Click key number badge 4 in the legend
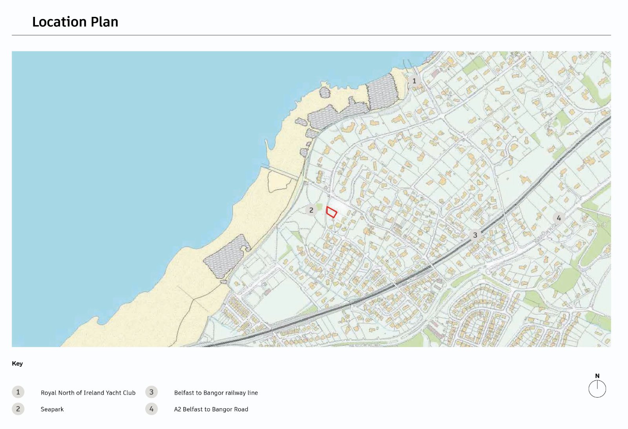 (x=152, y=409)
